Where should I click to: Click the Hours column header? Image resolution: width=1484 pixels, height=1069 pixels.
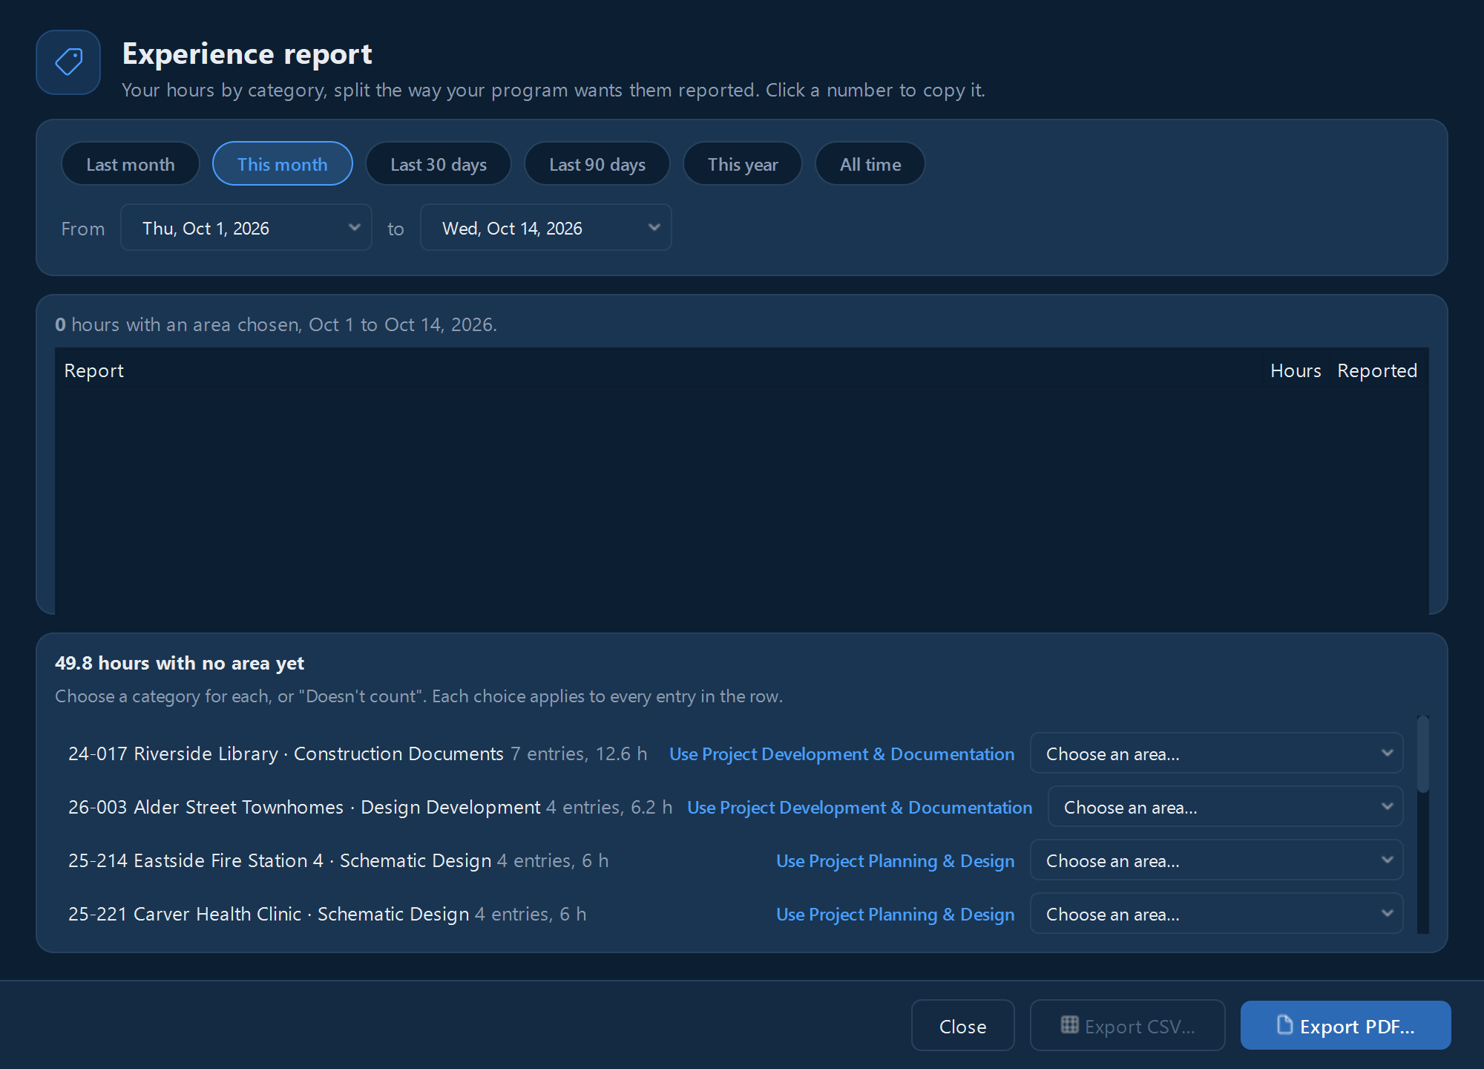(x=1296, y=370)
